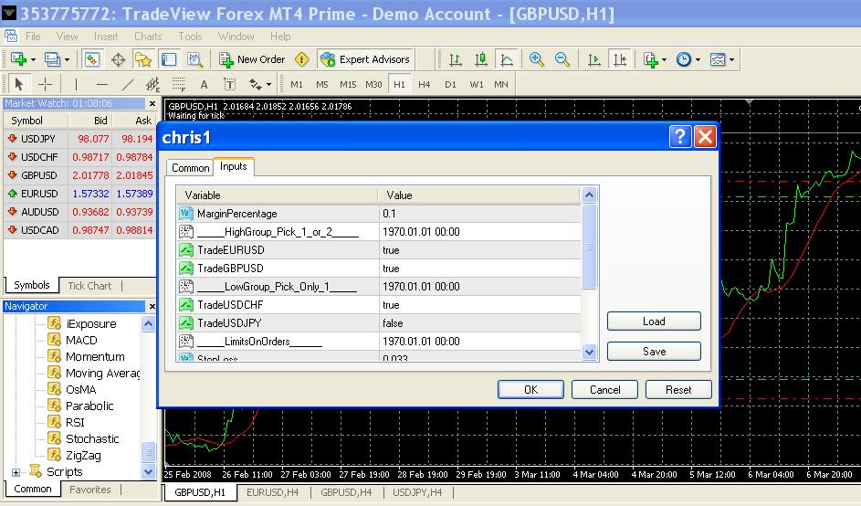
Task: Click the New Order button
Action: tap(252, 59)
